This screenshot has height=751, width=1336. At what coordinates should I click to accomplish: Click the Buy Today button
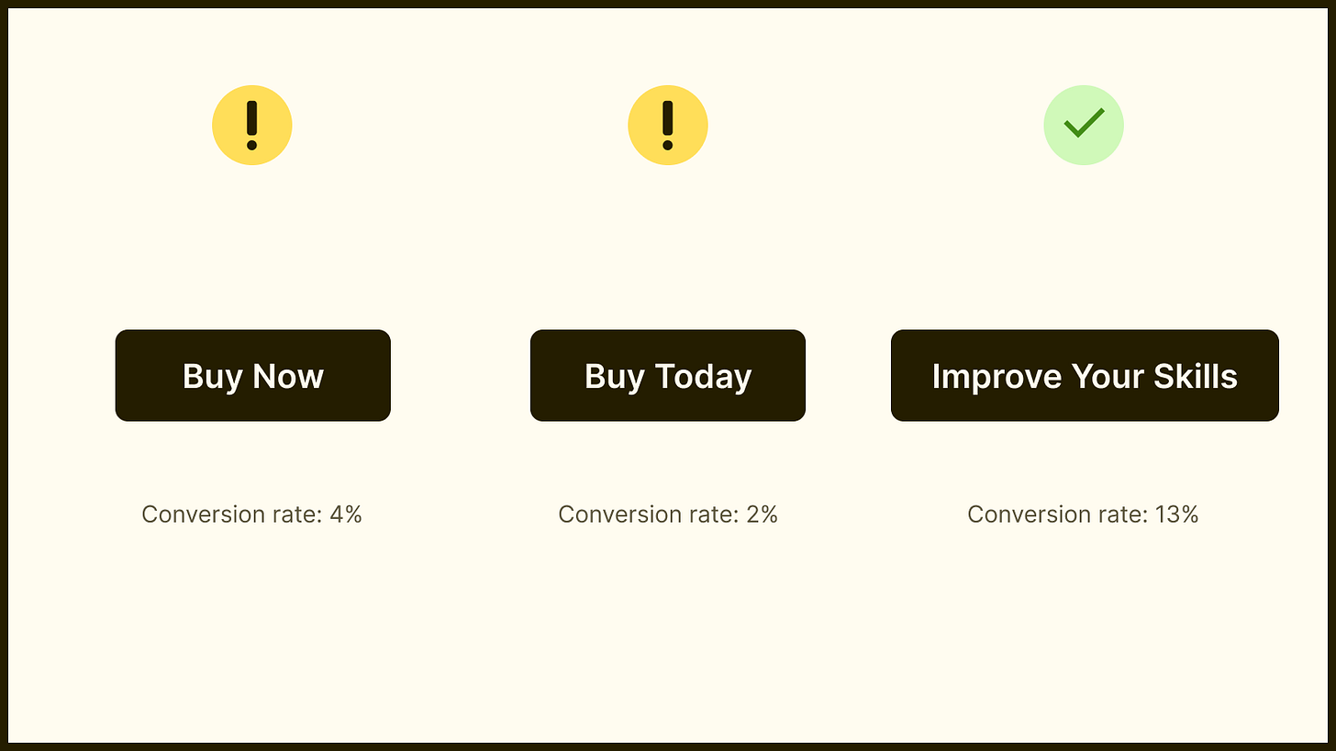[x=668, y=376]
